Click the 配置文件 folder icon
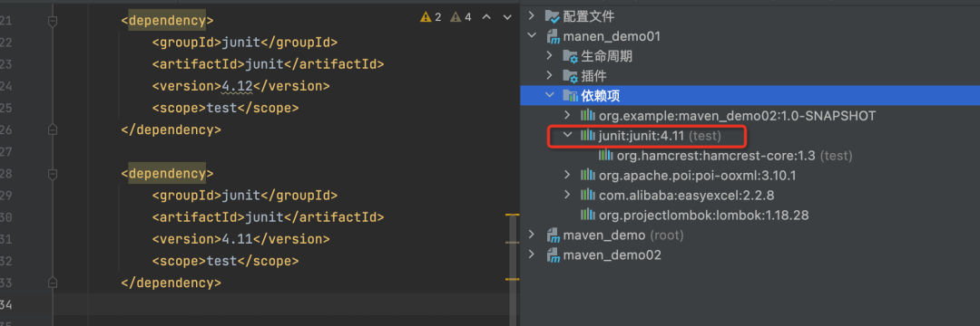 tap(553, 16)
